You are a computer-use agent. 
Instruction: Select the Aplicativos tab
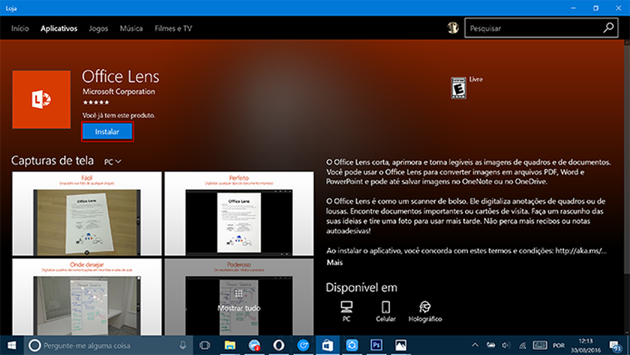(x=59, y=29)
